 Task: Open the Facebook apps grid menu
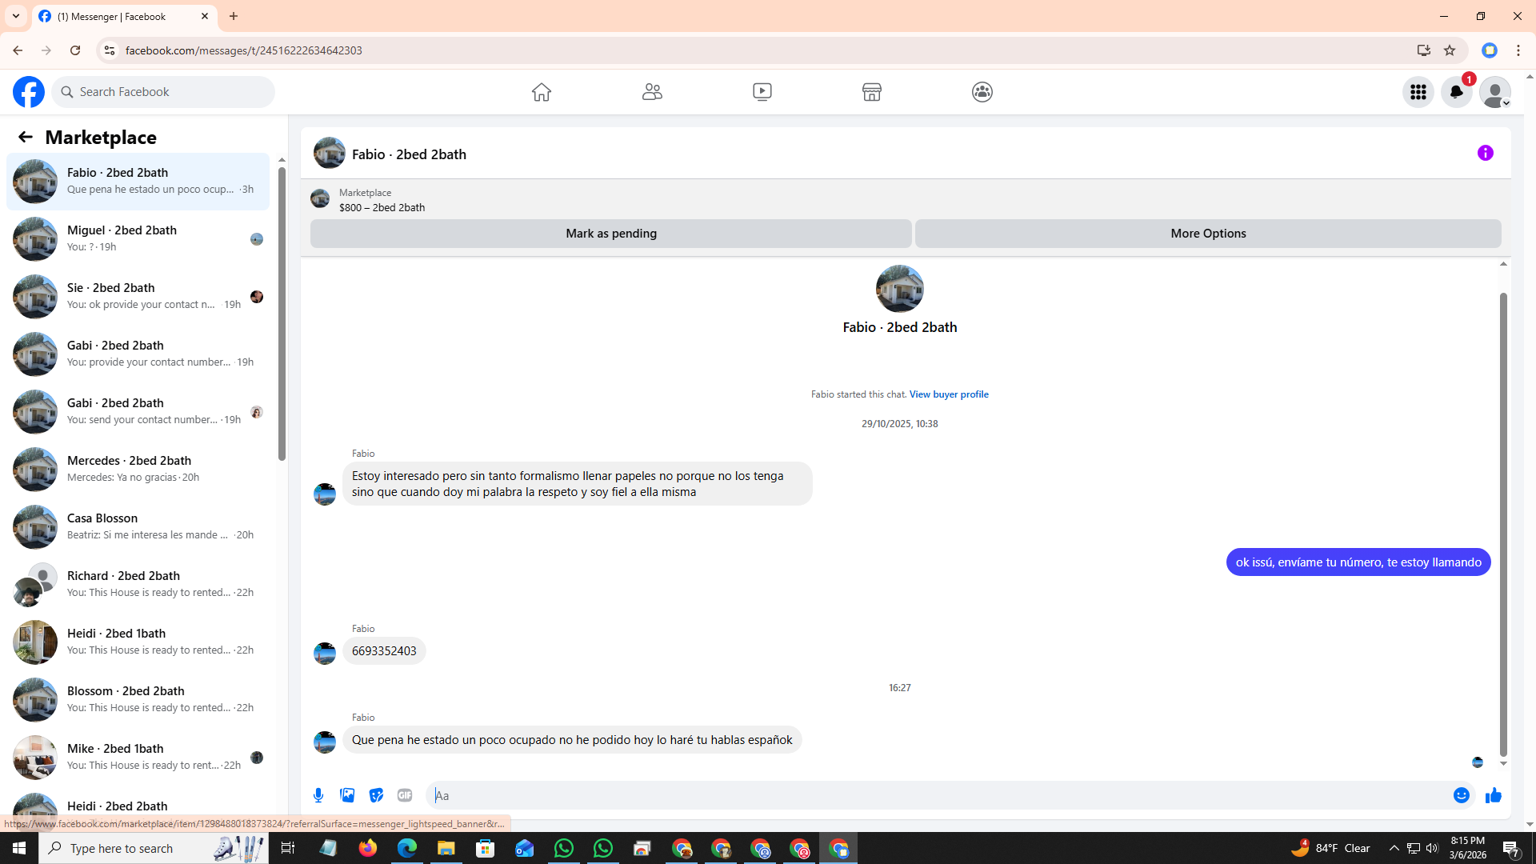point(1418,92)
